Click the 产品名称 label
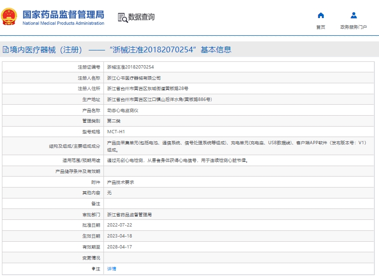379x277 pixels. pos(91,110)
